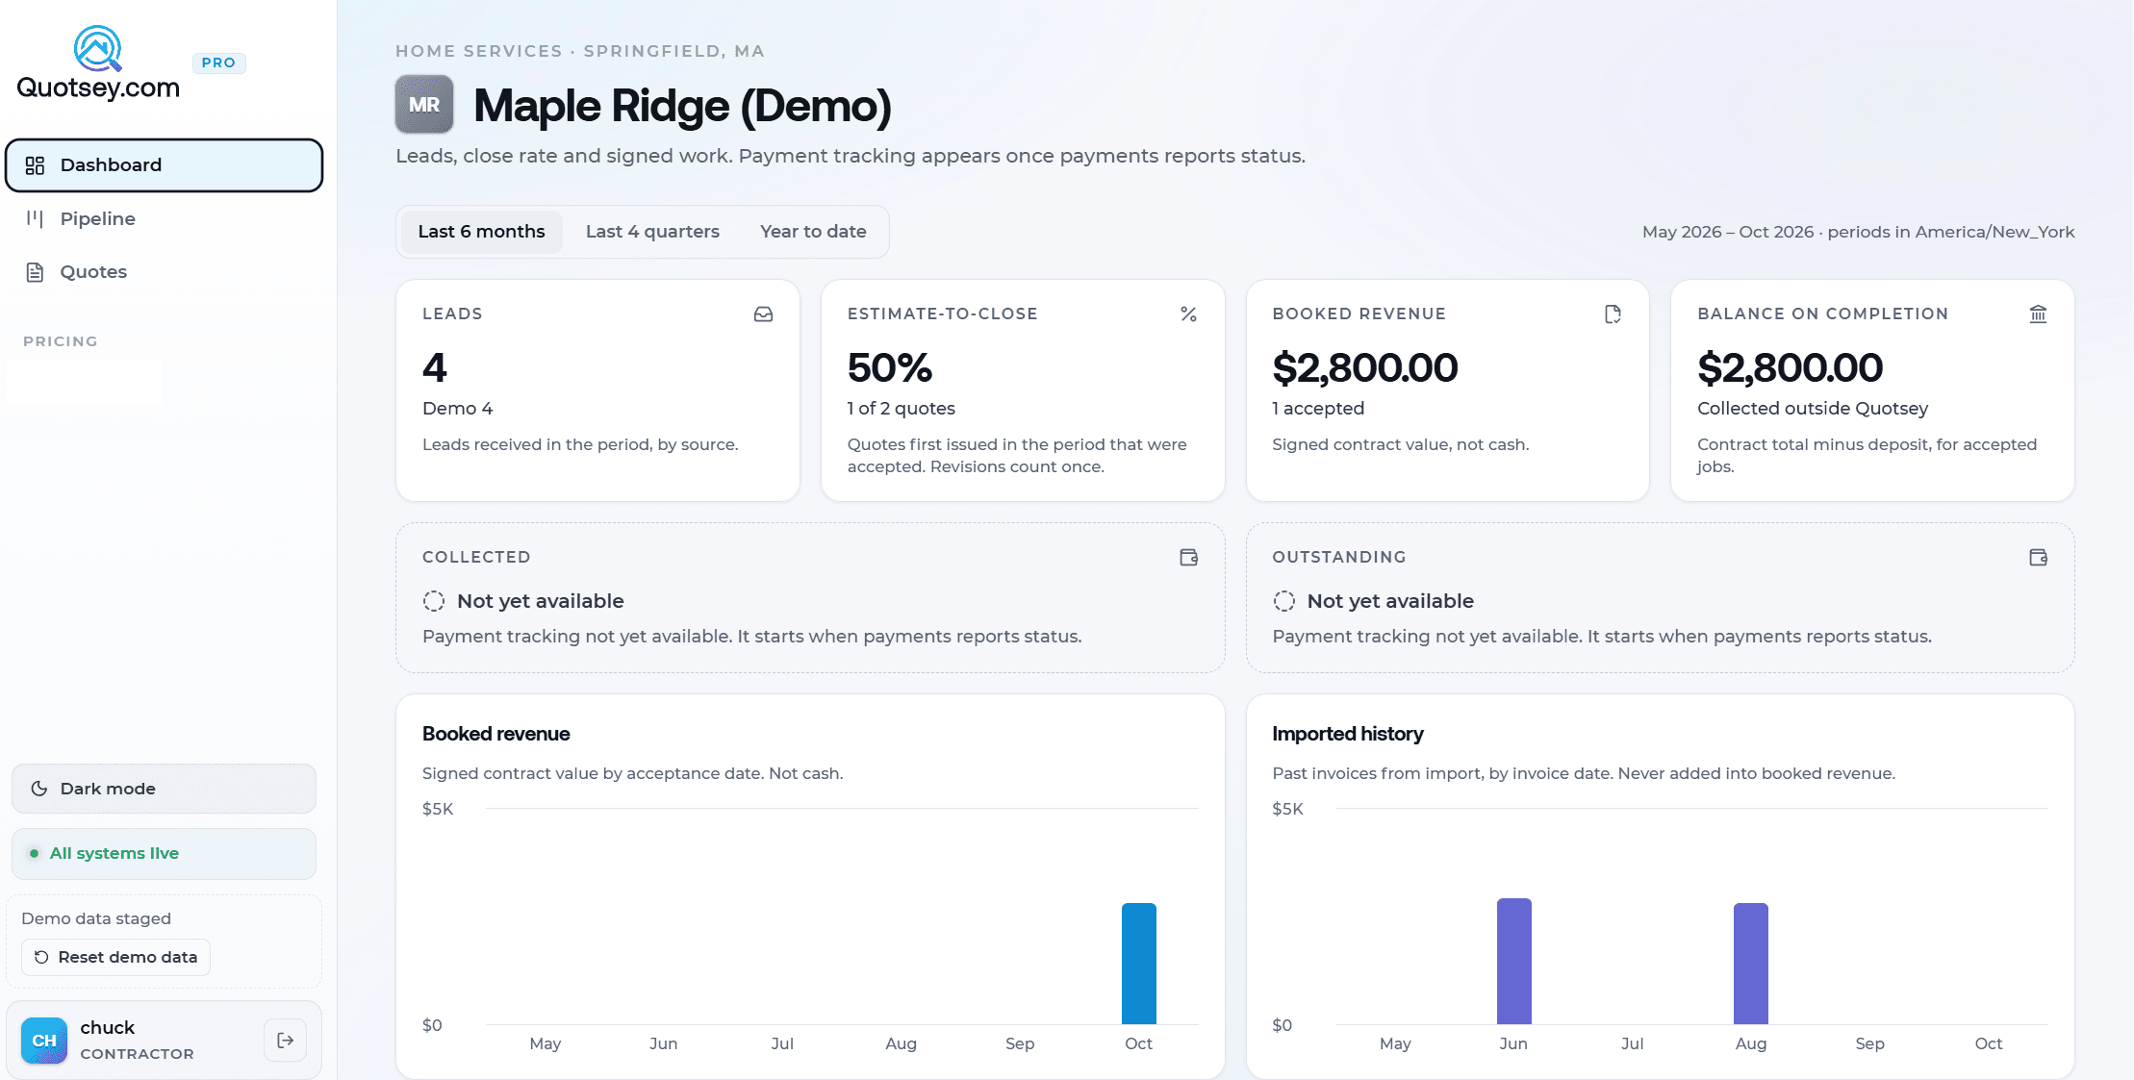Toggle Dark mode
2134x1080 pixels.
(x=164, y=789)
